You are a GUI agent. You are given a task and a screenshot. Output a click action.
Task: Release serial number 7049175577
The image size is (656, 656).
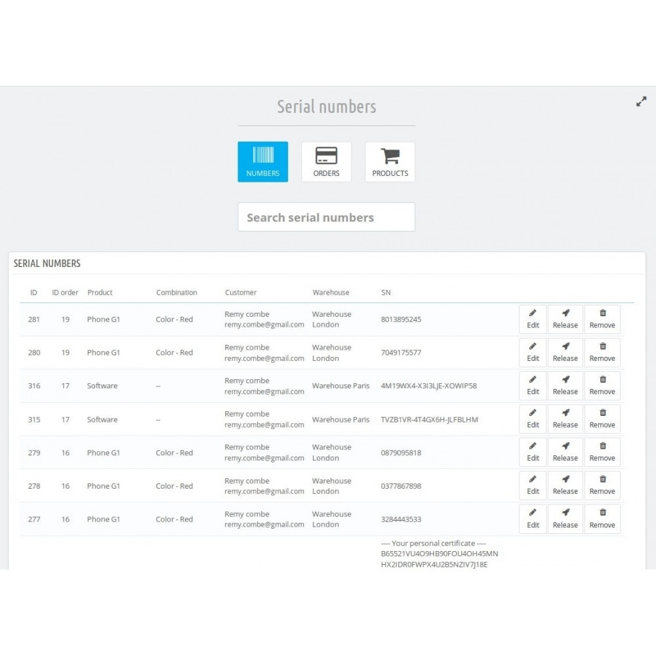(565, 353)
